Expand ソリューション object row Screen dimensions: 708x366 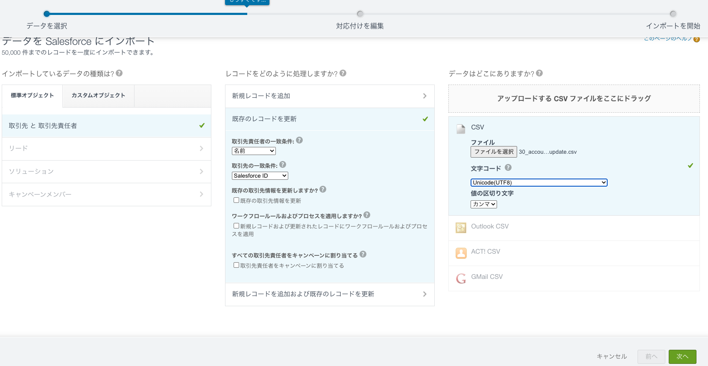click(x=106, y=172)
